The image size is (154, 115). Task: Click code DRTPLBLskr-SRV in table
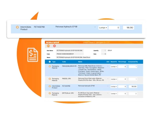[68, 93]
